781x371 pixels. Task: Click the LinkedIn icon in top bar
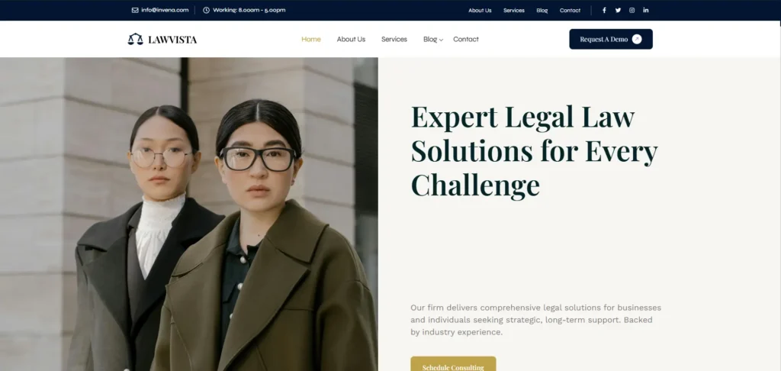[646, 10]
